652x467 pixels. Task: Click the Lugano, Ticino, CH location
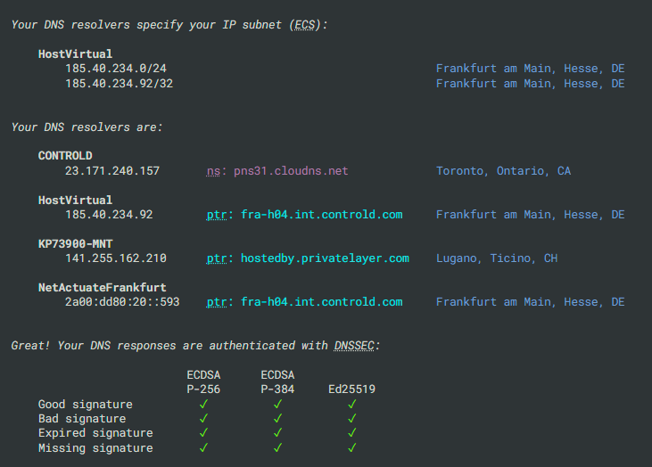[x=497, y=258]
